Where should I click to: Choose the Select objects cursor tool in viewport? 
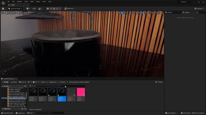pos(119,13)
